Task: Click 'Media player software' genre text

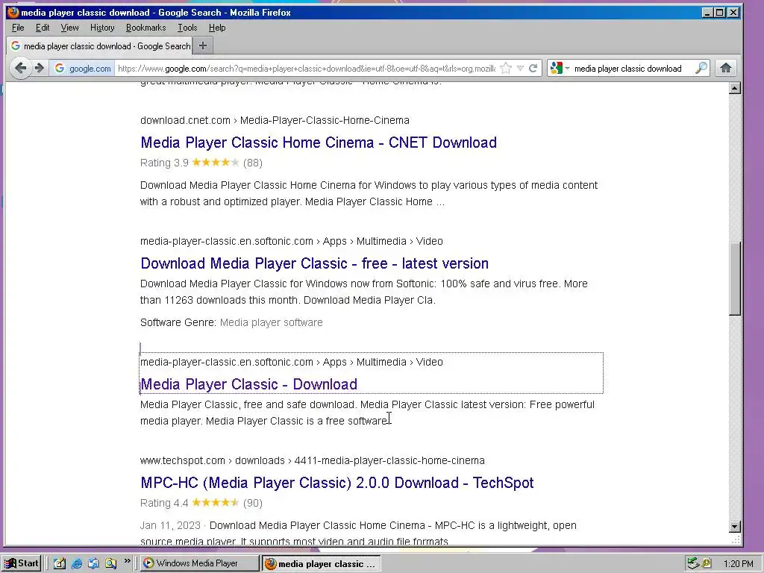Action: 272,322
